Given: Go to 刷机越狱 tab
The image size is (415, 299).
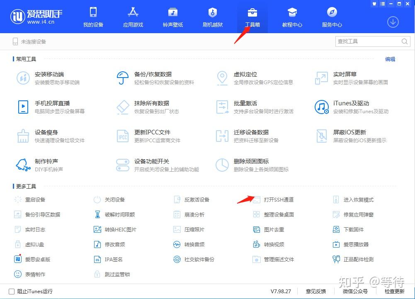Looking at the screenshot, I should pos(213,17).
